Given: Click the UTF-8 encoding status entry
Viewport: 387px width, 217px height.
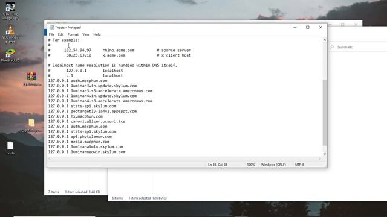Looking at the screenshot, I should [x=299, y=165].
